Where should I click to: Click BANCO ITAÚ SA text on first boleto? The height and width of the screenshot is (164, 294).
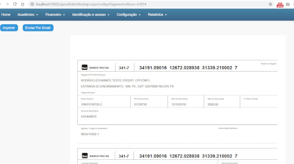pos(99,68)
